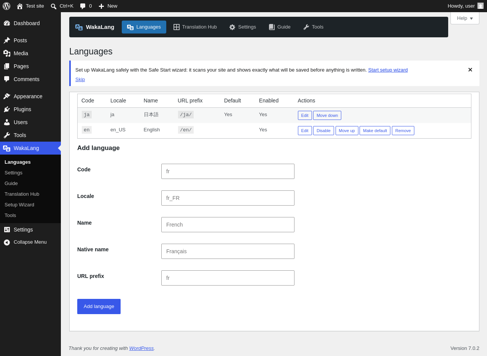487x356 pixels.
Task: Open Guide in the WakaLang submenu
Action: coord(11,184)
